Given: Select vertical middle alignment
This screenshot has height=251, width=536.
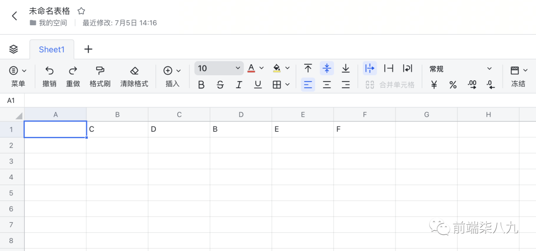Looking at the screenshot, I should coord(327,68).
